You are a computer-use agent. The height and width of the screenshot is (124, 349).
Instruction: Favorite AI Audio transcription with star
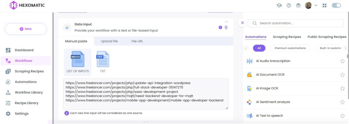pyautogui.click(x=342, y=61)
